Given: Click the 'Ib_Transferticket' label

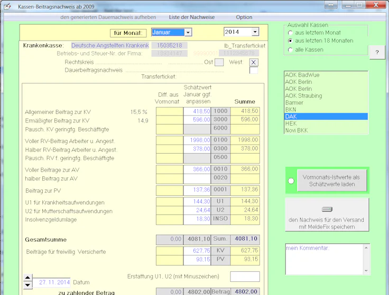Looking at the screenshot, I should [245, 46].
